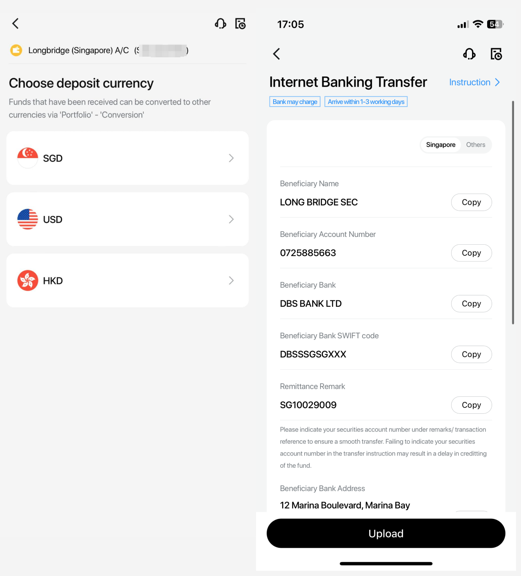The height and width of the screenshot is (576, 521).
Task: Copy beneficiary account number 0725885663
Action: coord(471,253)
